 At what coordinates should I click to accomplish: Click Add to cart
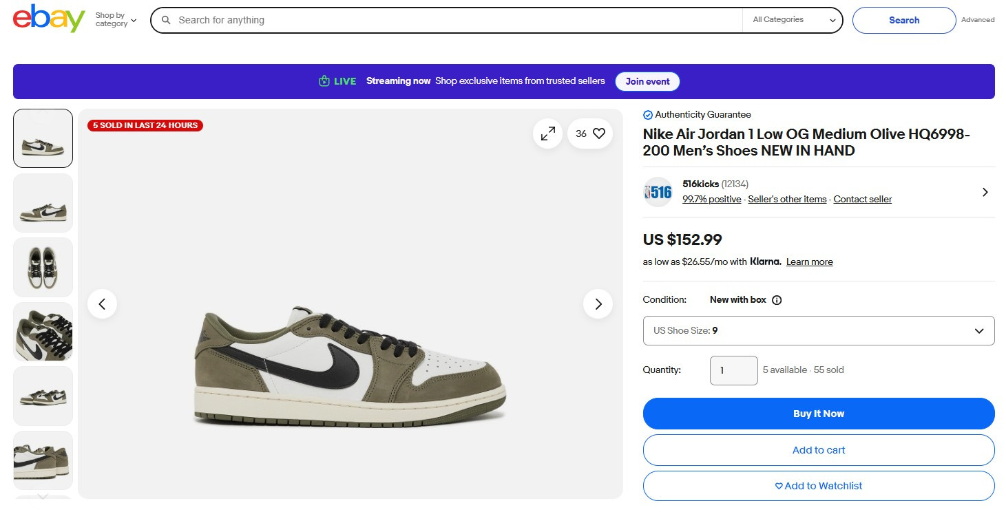coord(818,450)
